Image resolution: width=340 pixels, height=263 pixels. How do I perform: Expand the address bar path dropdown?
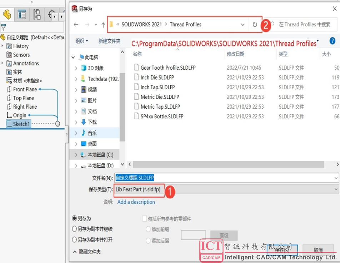click(x=243, y=25)
